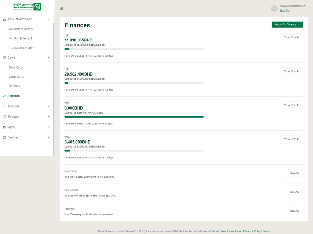
Task: Click 'Payment of 165.000' due text
Action: [x=89, y=158]
